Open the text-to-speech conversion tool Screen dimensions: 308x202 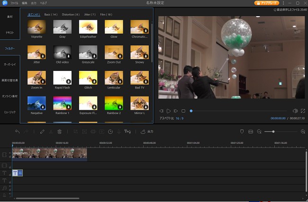(x=127, y=132)
